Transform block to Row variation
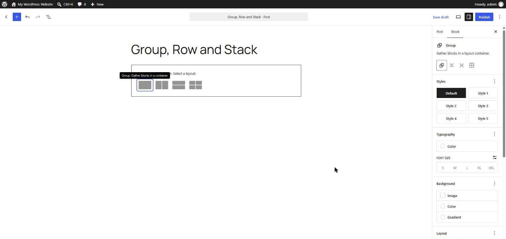 pyautogui.click(x=452, y=65)
